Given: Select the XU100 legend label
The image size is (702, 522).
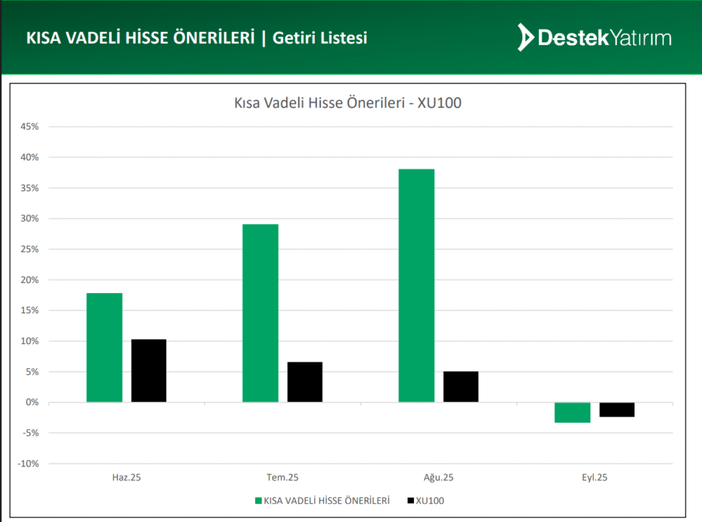Looking at the screenshot, I should (431, 501).
